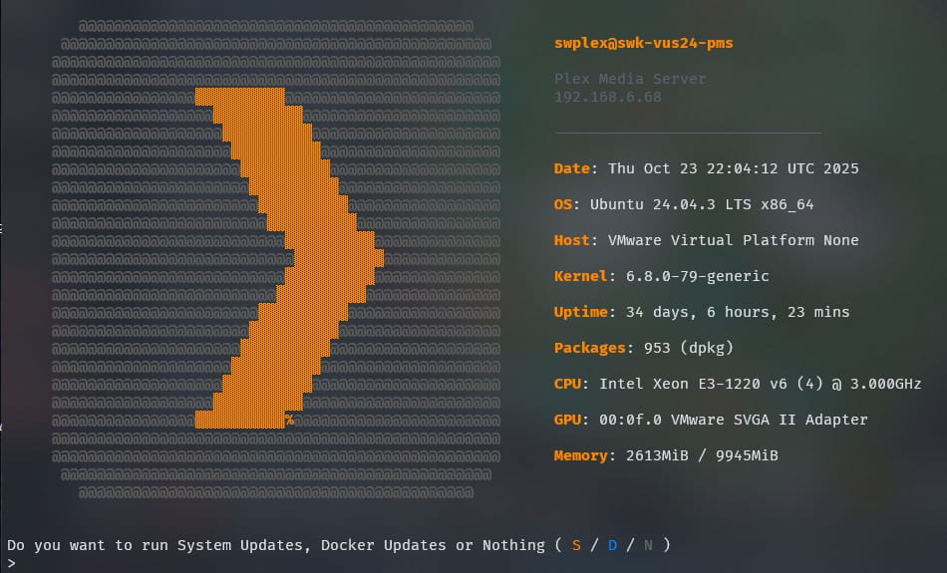Click the Date label in system info
The image size is (947, 573).
(x=574, y=168)
